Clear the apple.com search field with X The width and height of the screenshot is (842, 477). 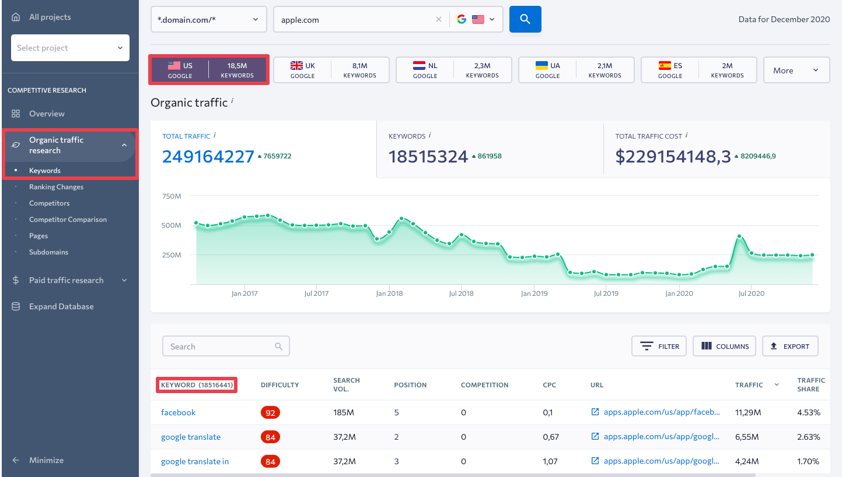coord(439,20)
